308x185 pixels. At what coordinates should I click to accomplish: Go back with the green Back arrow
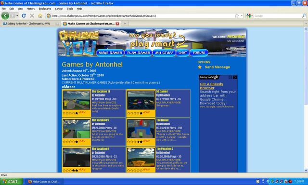[x=5, y=16]
